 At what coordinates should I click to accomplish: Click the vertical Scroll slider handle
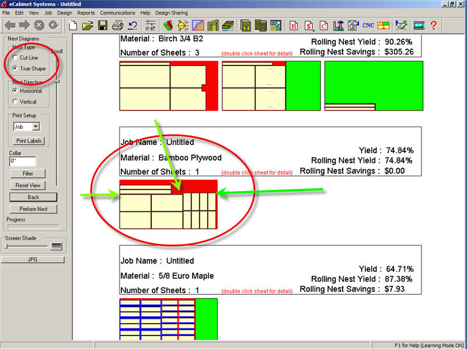(x=57, y=81)
